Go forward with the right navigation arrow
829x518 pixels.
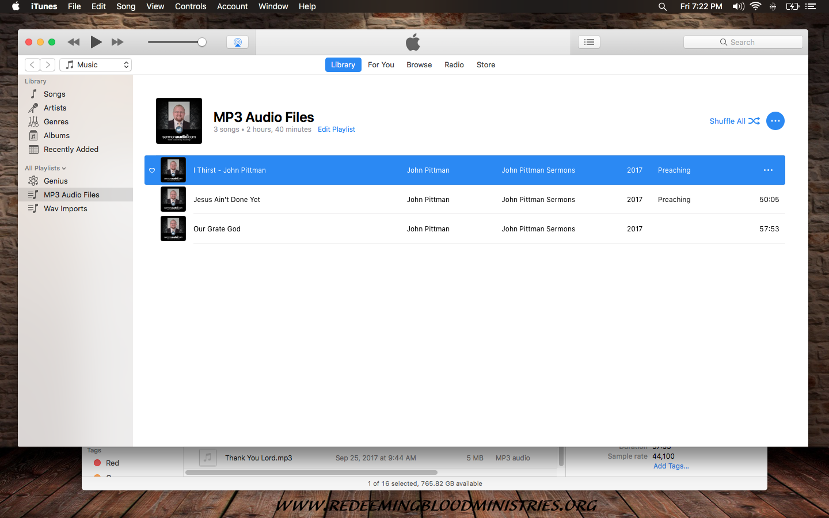(x=48, y=65)
